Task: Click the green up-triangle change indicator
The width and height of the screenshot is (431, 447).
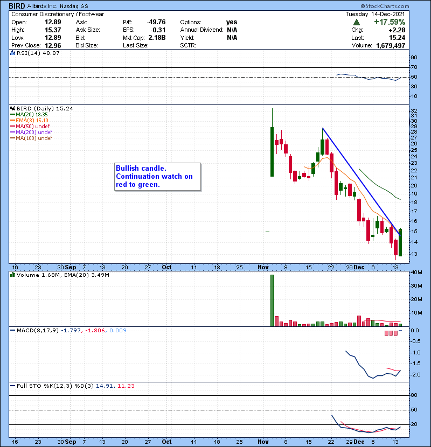Action: (x=356, y=22)
